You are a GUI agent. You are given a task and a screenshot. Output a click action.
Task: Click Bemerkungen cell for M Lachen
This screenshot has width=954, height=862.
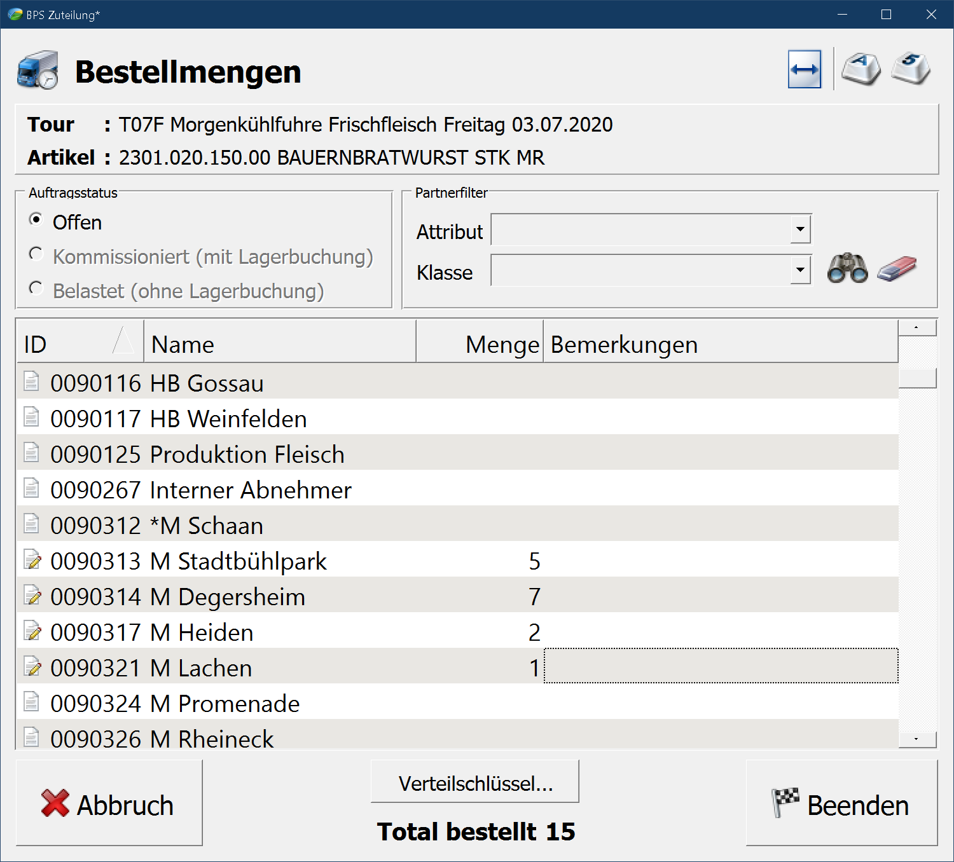721,667
